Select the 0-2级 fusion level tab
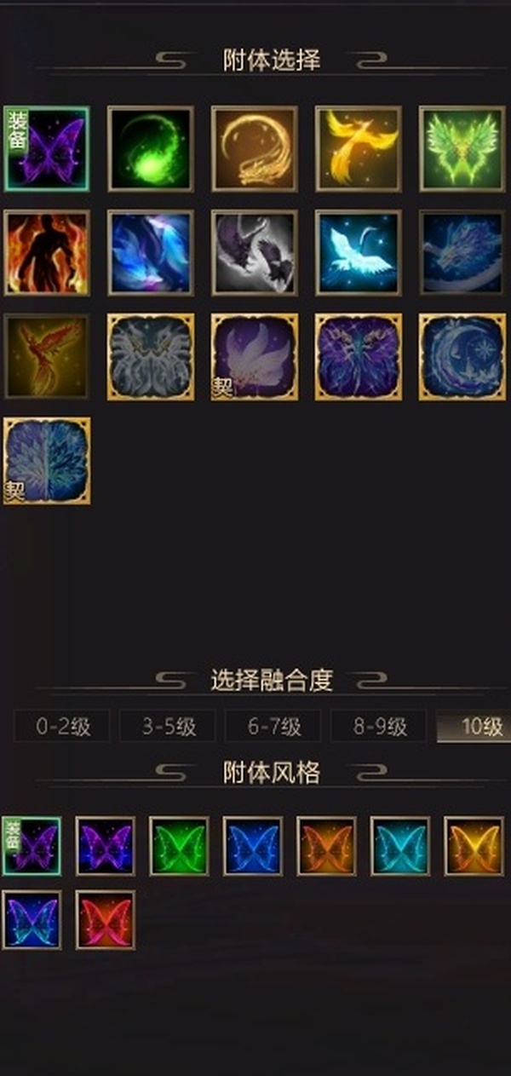This screenshot has height=1076, width=511. pos(62,727)
